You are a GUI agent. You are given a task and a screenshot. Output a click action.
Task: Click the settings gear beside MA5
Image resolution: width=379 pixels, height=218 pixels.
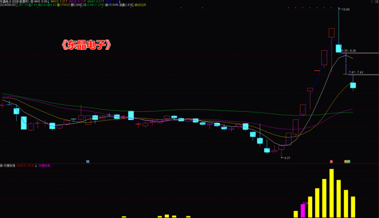point(32,2)
